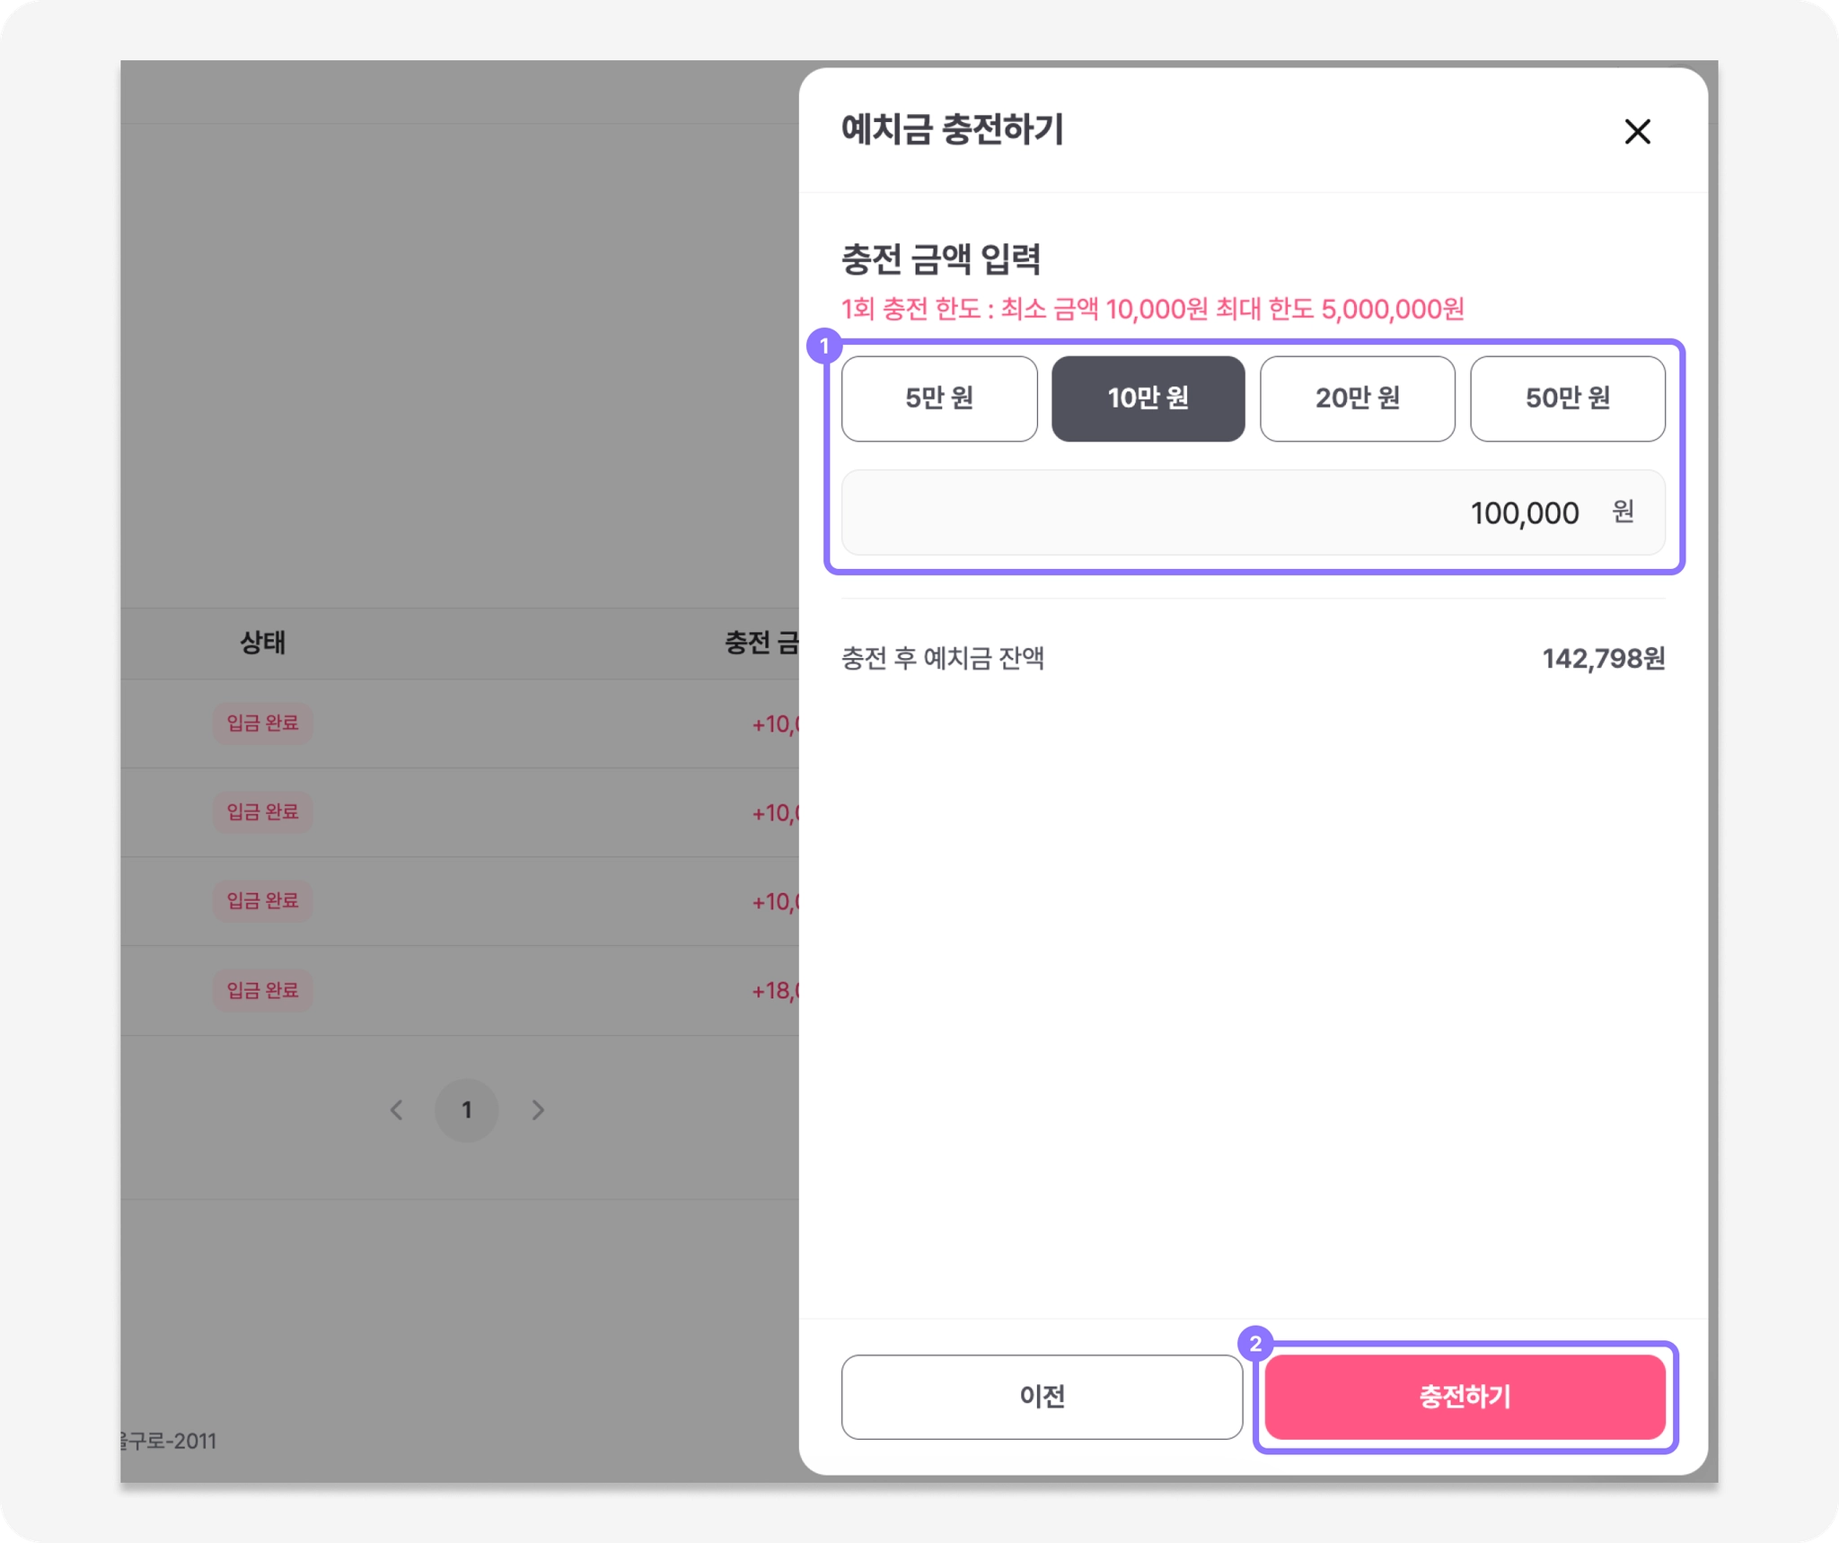The image size is (1839, 1543).
Task: Select page 1 in pagination
Action: (x=466, y=1109)
